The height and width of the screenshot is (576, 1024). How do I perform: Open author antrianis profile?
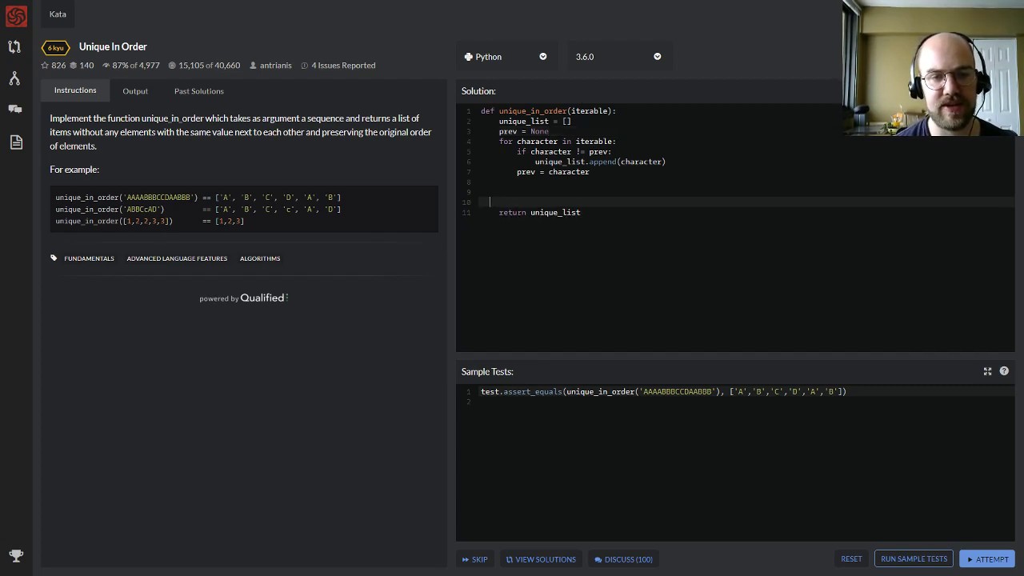click(270, 66)
